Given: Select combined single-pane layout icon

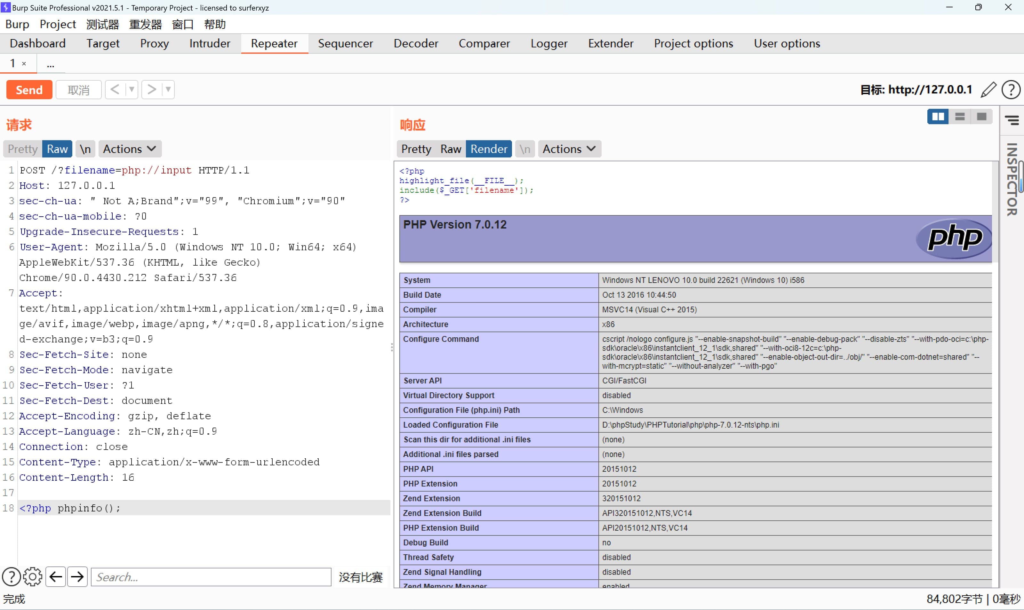Looking at the screenshot, I should pyautogui.click(x=982, y=117).
